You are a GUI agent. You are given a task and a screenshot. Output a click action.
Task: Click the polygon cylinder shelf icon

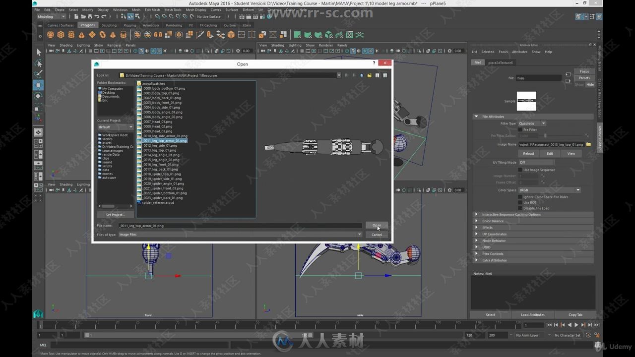[x=71, y=35]
